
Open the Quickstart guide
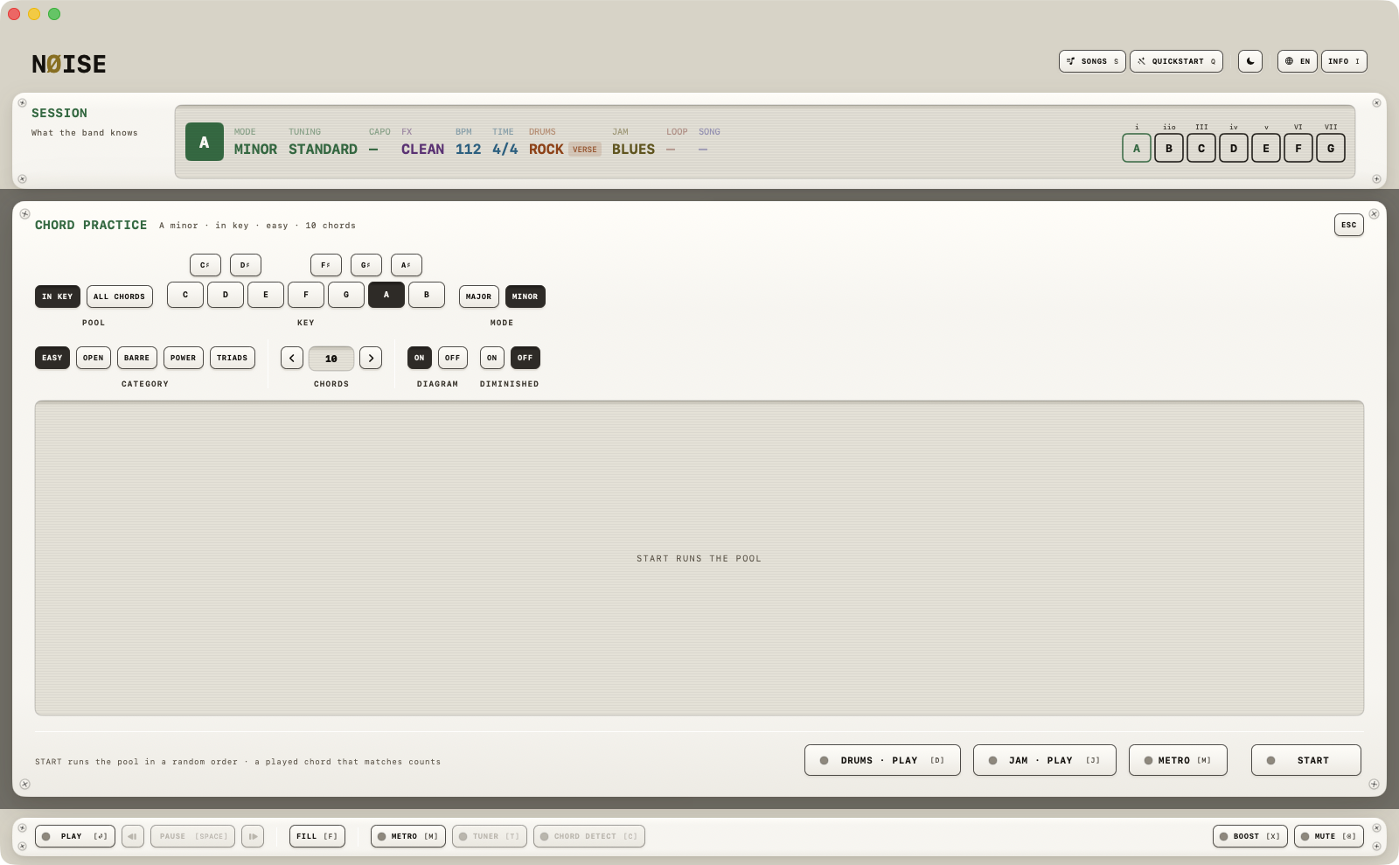click(x=1176, y=61)
